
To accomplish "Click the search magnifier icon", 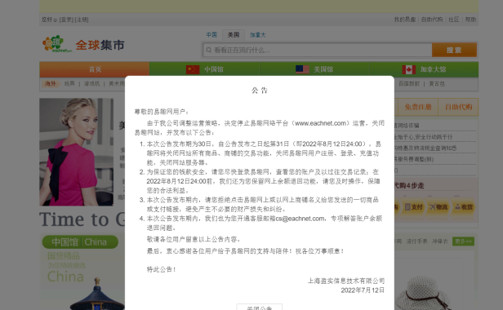I will pos(209,50).
